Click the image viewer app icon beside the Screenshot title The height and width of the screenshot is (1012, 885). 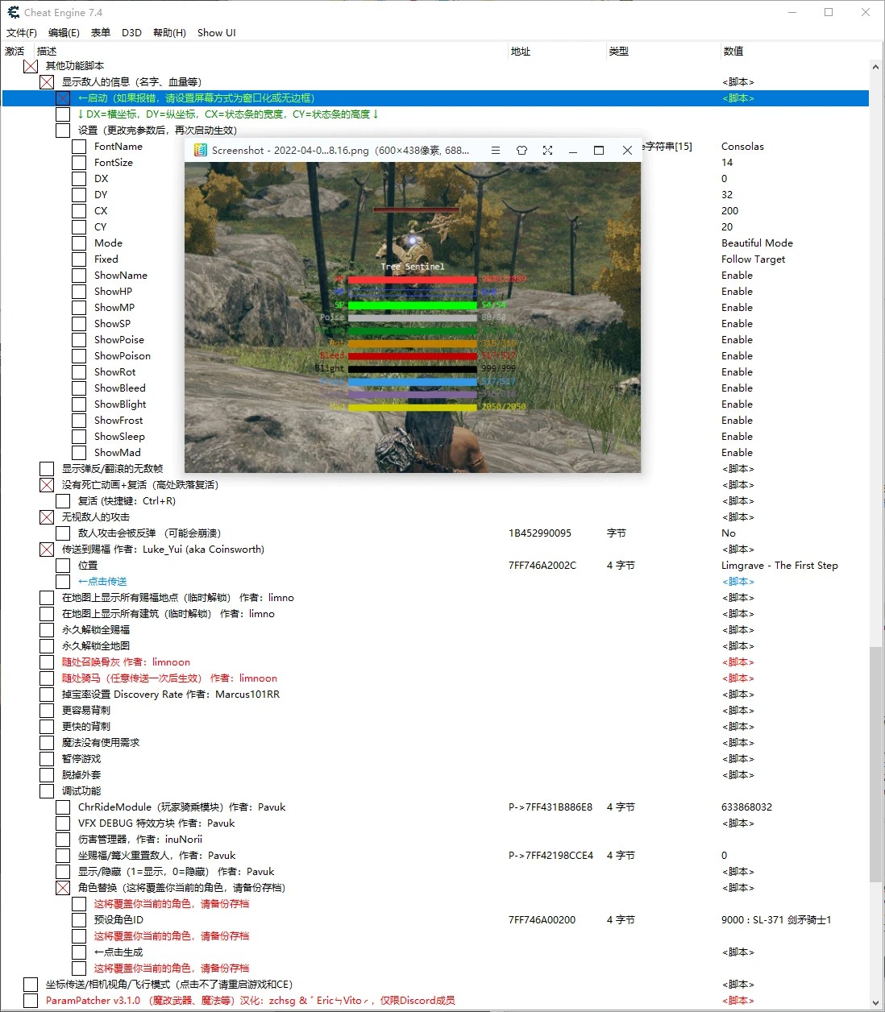200,150
